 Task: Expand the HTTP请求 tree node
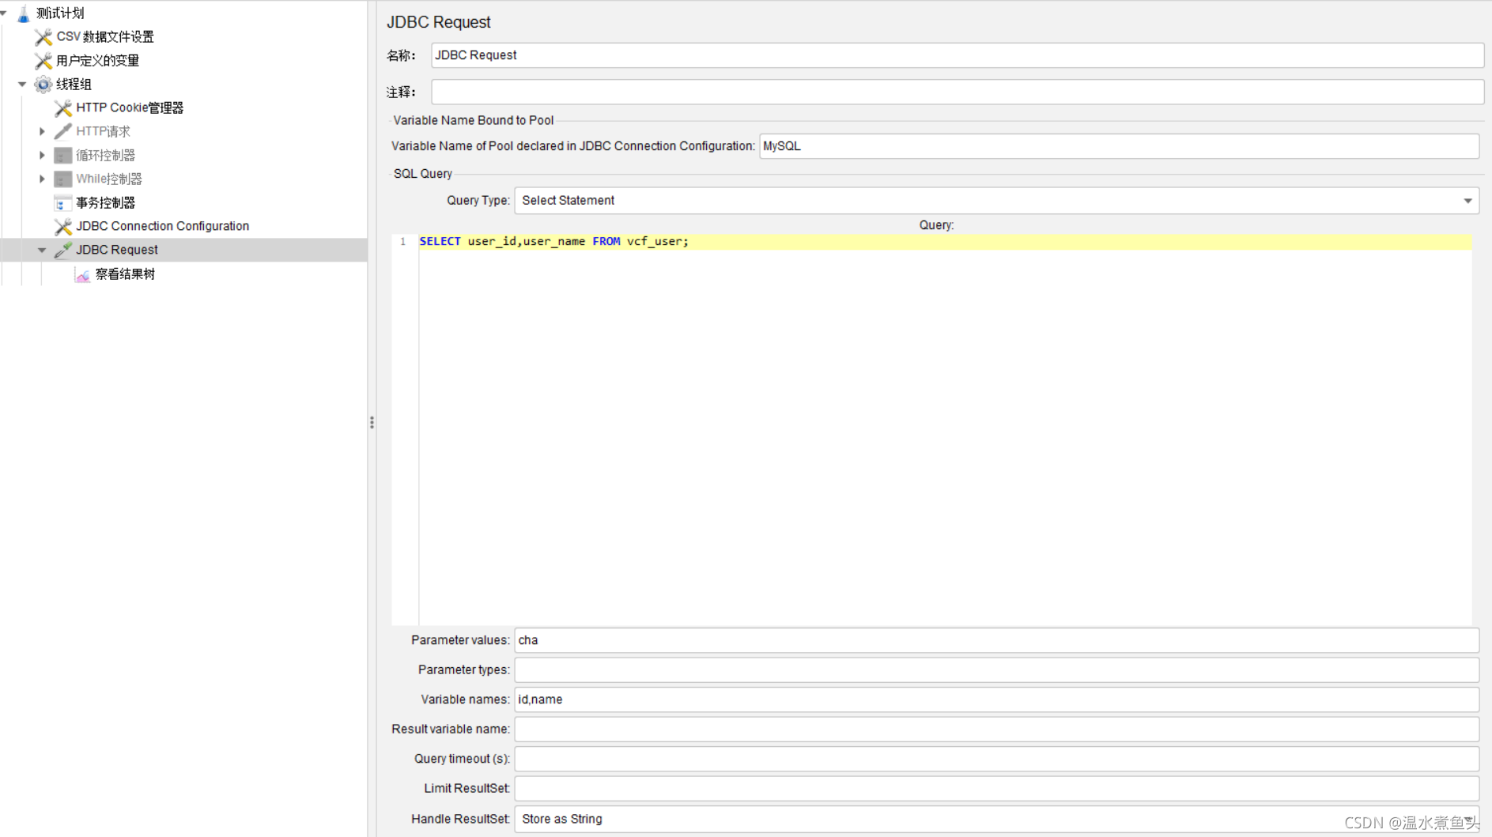pos(42,131)
